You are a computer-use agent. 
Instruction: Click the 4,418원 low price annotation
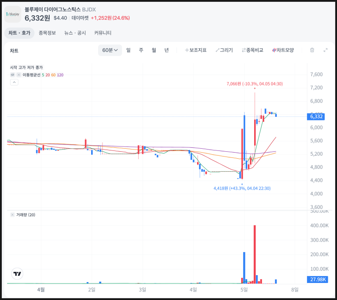click(x=242, y=188)
